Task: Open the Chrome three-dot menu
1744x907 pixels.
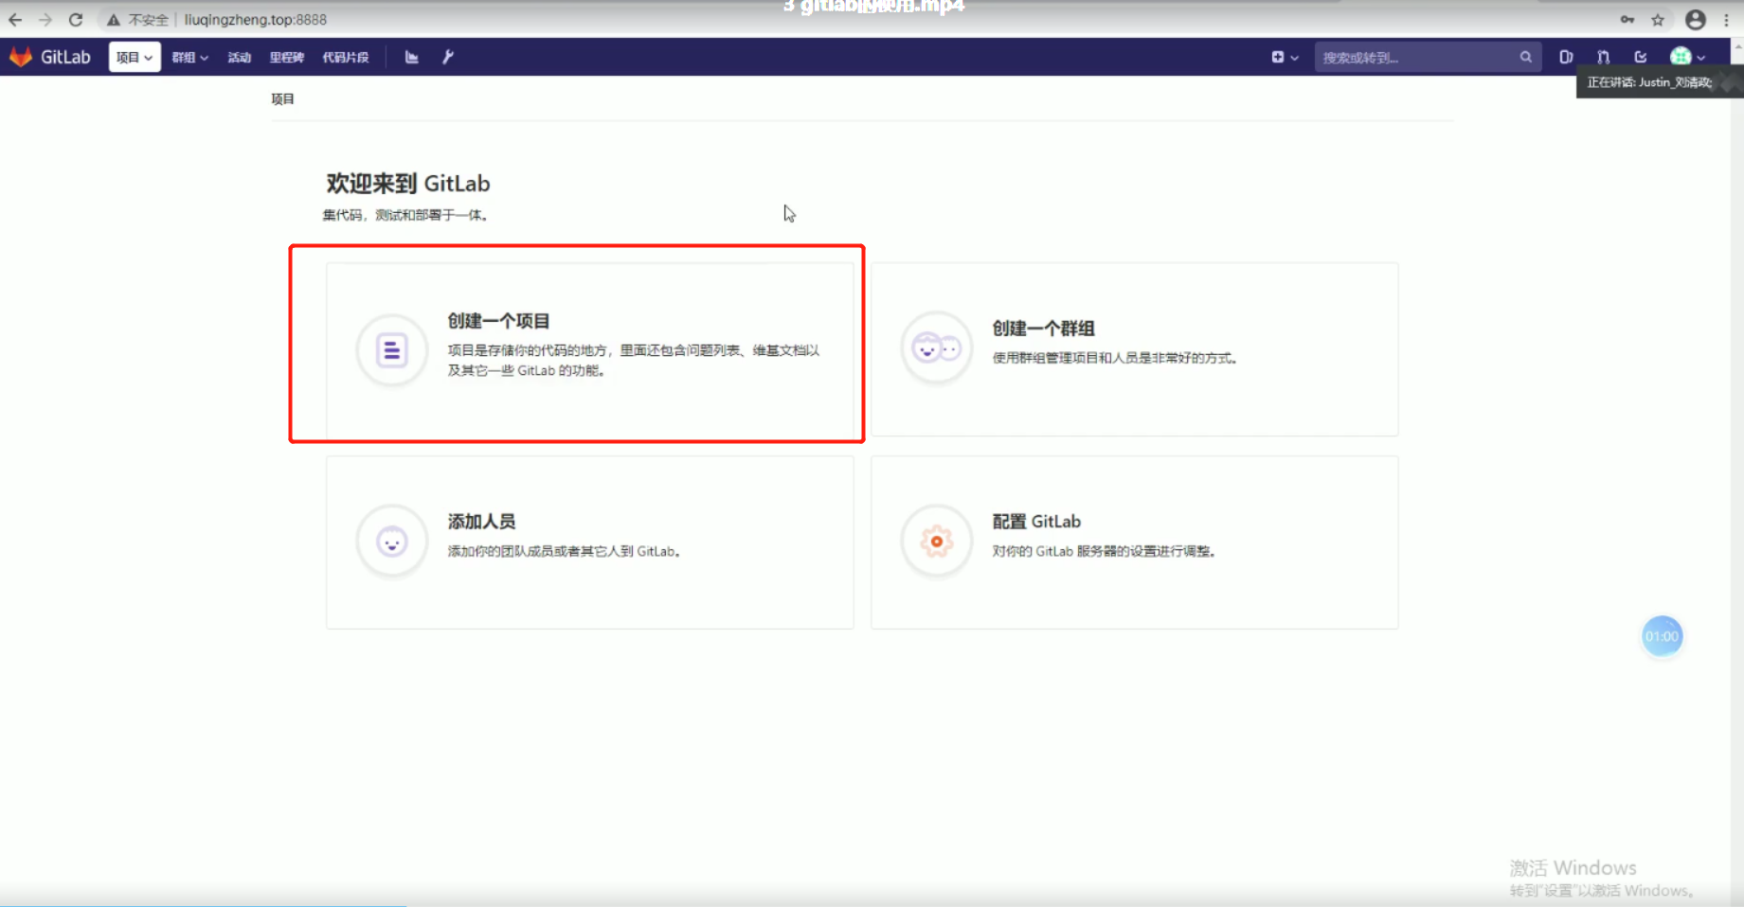Action: 1726,19
